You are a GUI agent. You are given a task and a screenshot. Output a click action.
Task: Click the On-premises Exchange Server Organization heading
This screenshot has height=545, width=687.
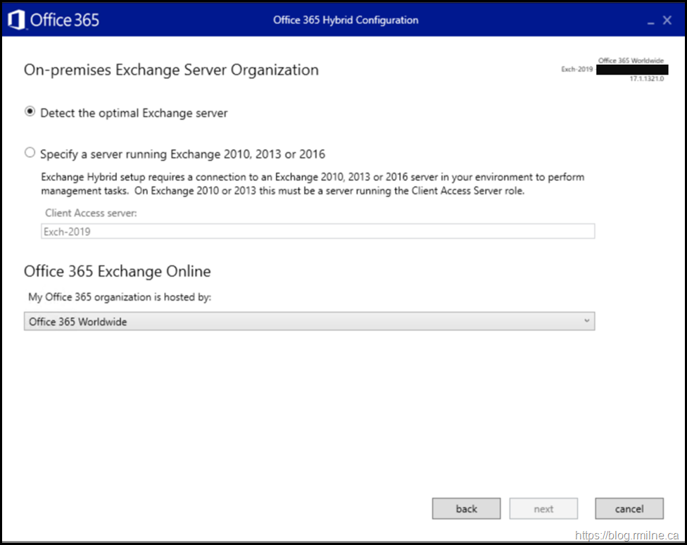point(171,70)
